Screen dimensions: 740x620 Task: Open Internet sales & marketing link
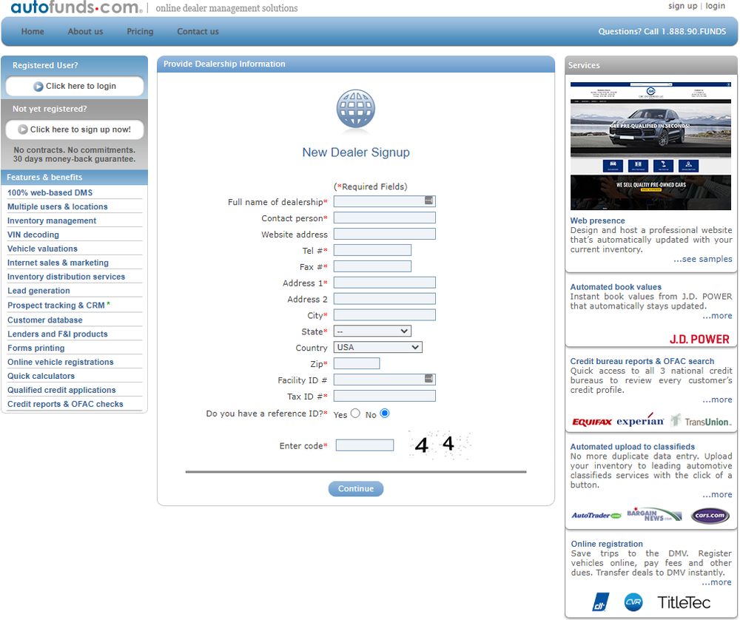click(58, 263)
